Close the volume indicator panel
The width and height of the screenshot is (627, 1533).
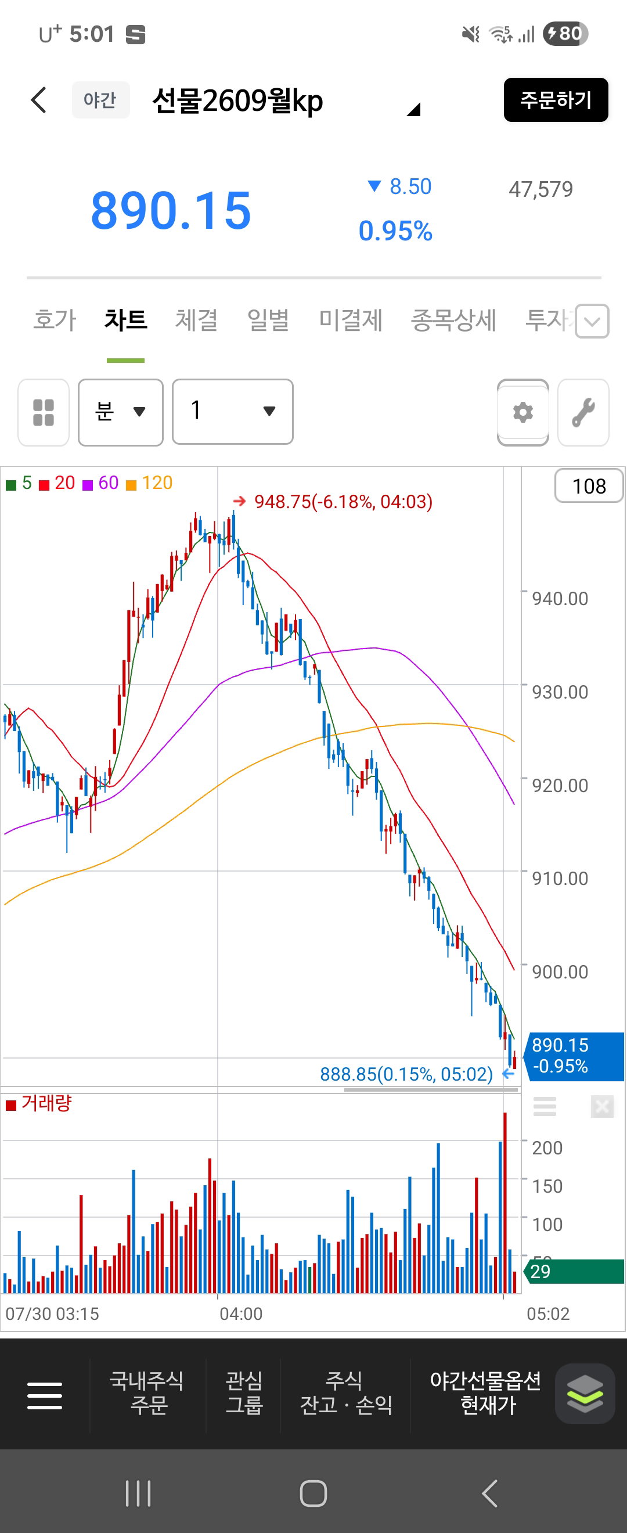(x=602, y=1106)
